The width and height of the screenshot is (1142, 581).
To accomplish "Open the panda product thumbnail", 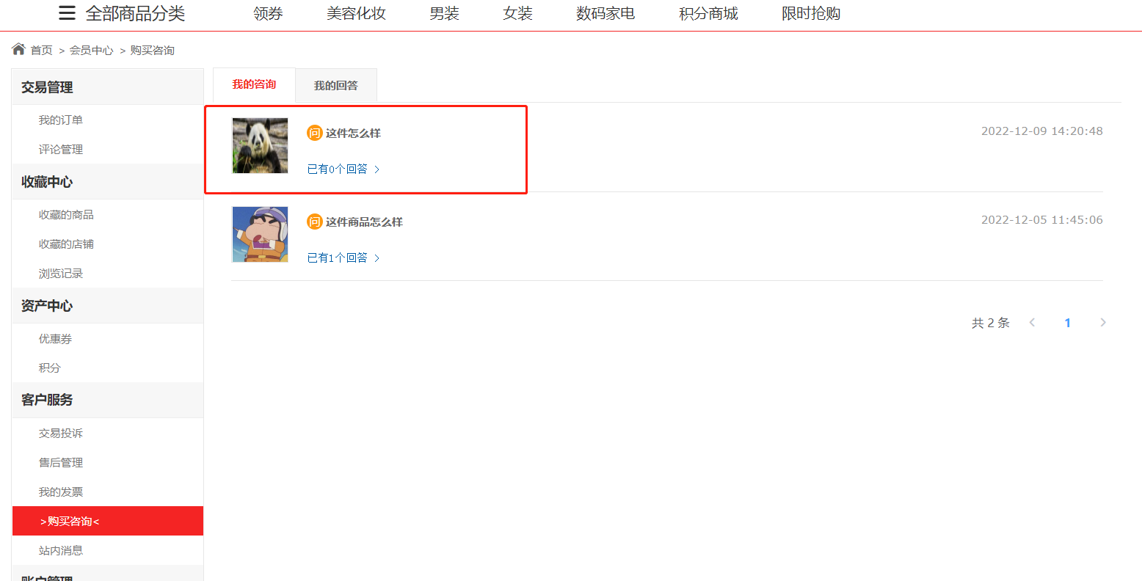I will 261,145.
